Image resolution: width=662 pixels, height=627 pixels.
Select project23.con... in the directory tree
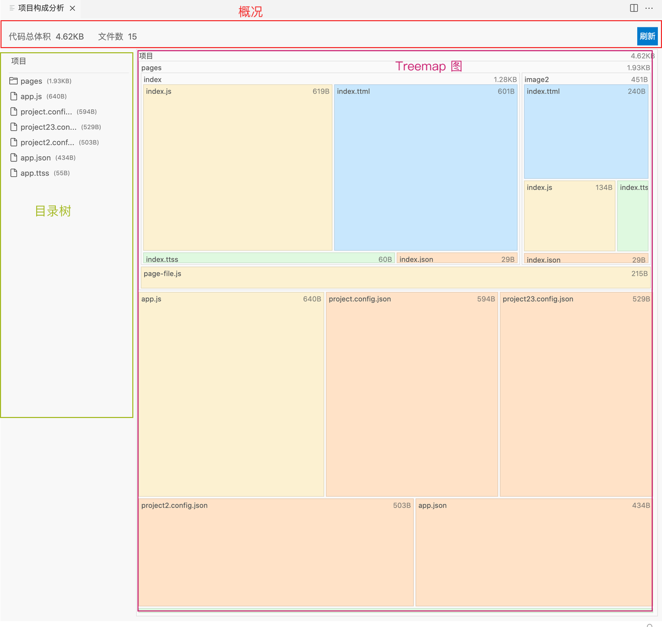(x=49, y=127)
